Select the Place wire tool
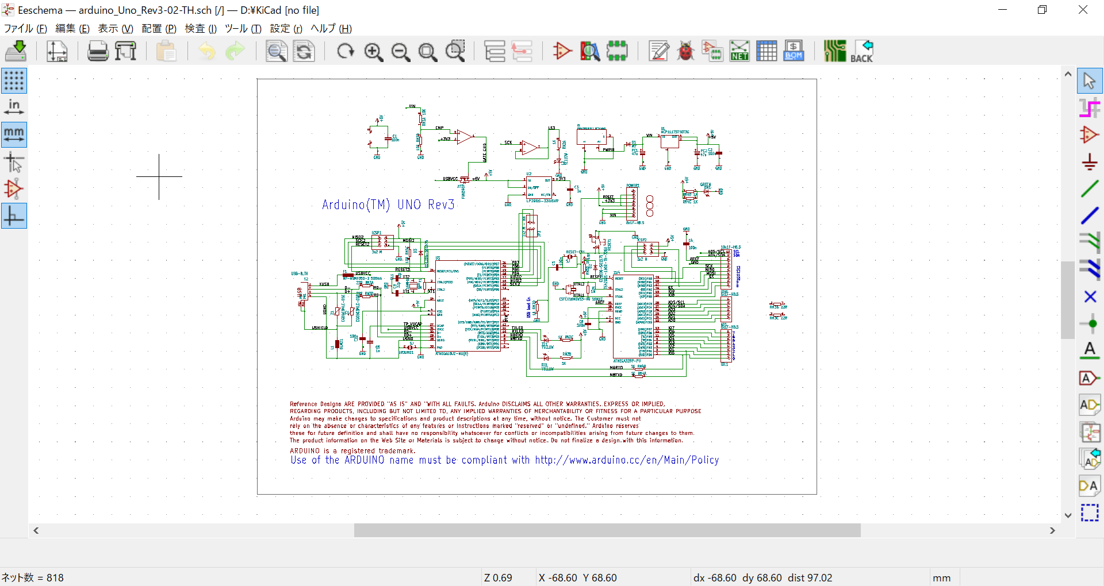The image size is (1104, 586). point(1090,189)
